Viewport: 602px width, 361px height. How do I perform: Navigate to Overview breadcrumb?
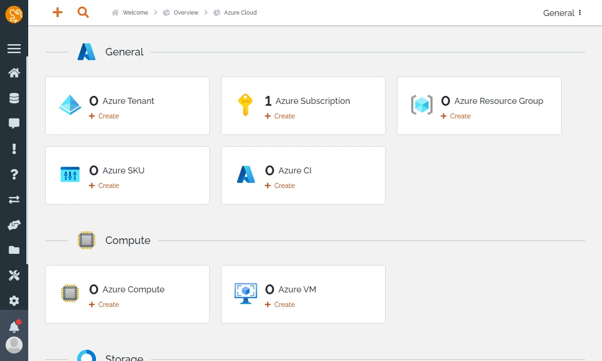click(186, 13)
